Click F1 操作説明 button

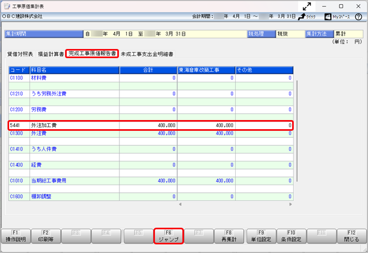point(16,236)
